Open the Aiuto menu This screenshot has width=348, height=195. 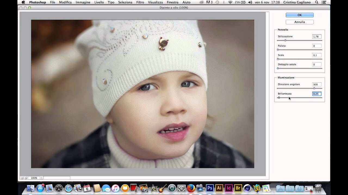point(187,2)
